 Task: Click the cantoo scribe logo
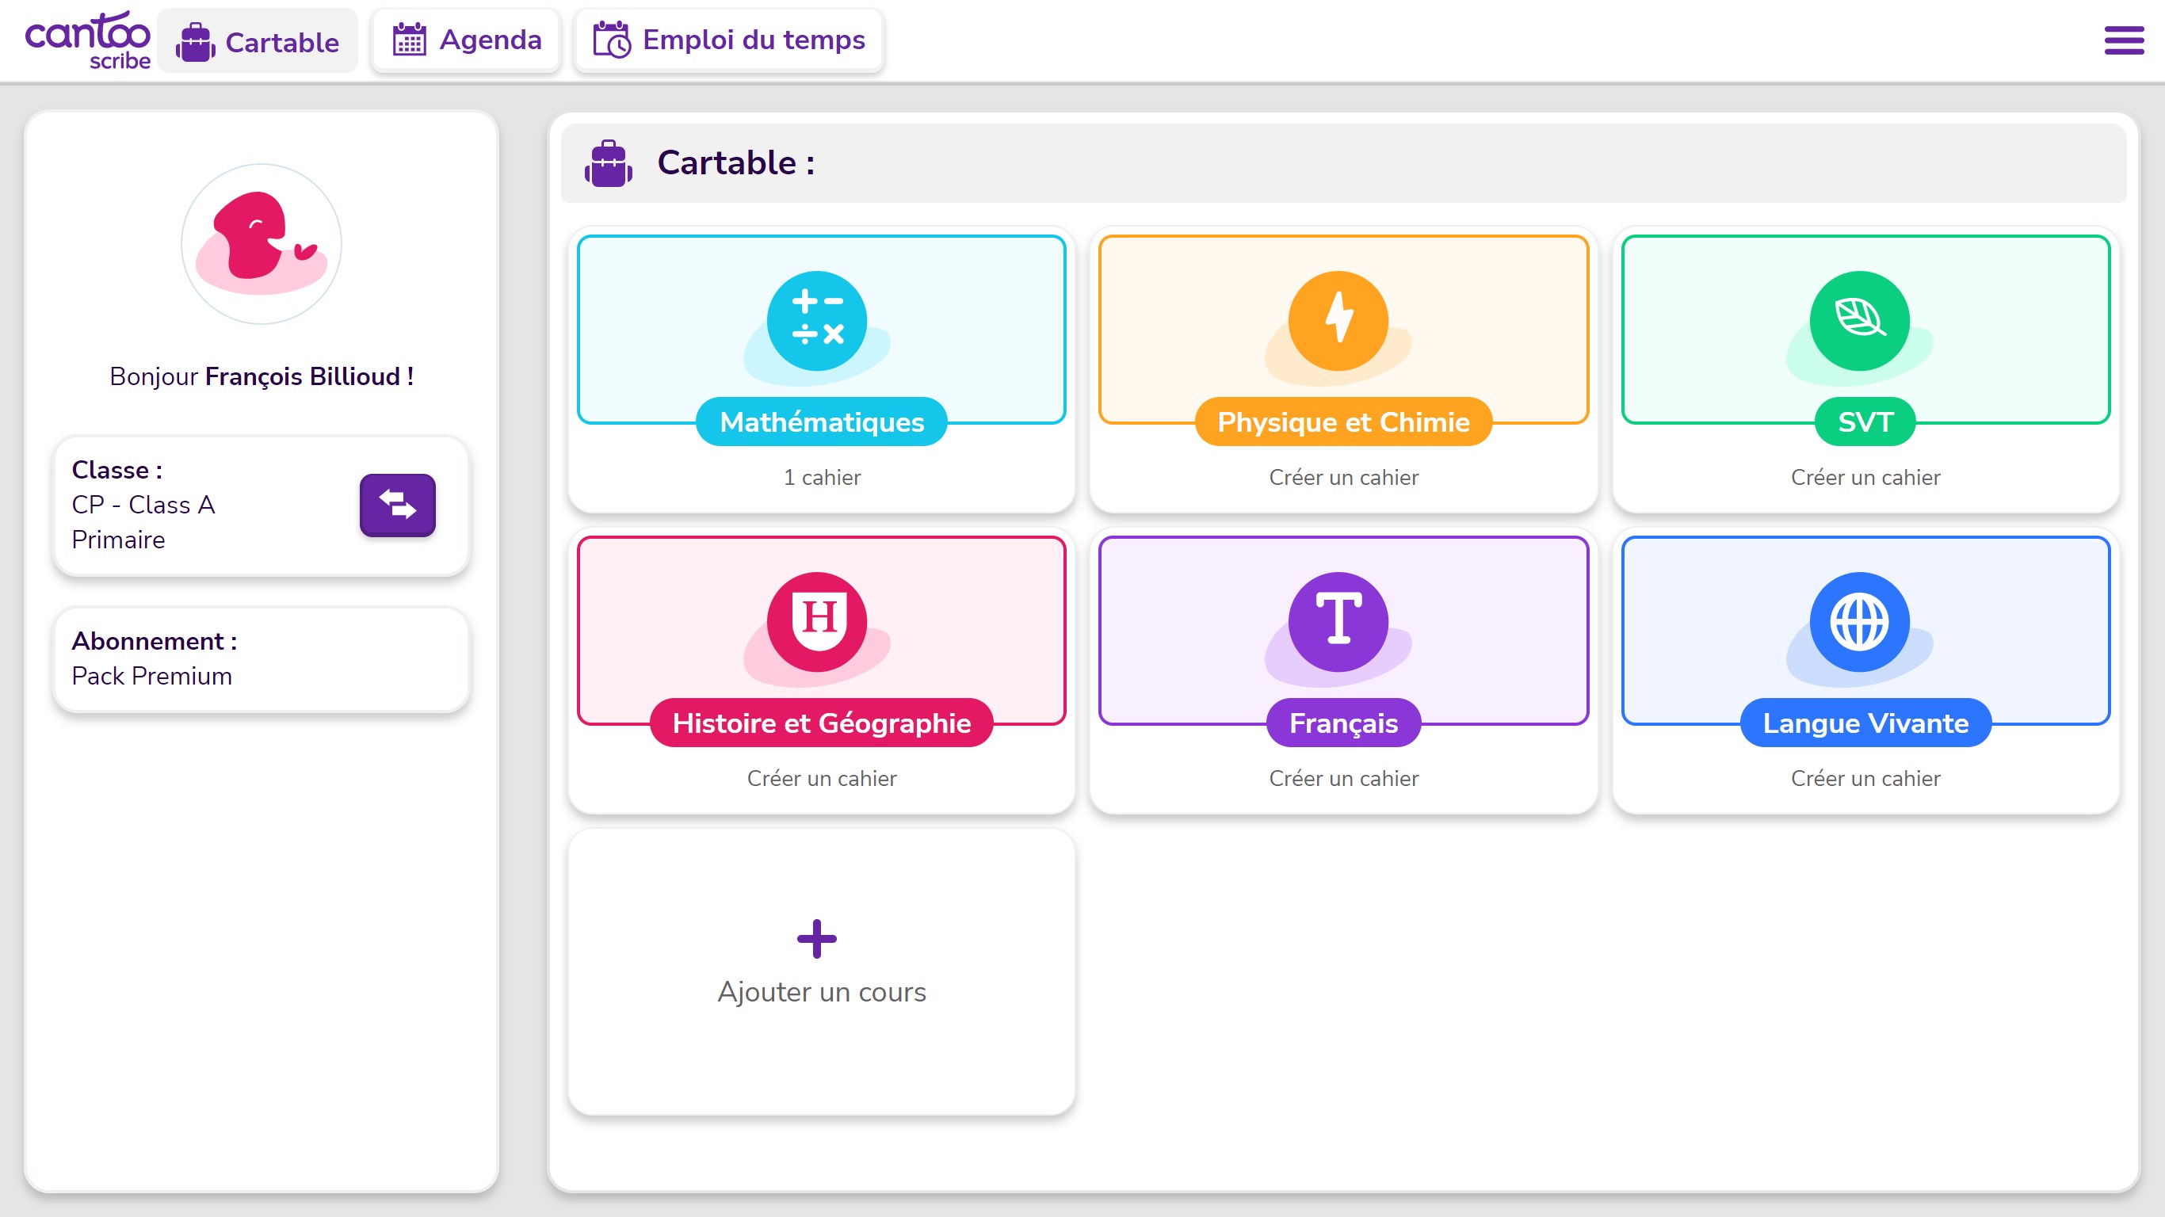(87, 40)
